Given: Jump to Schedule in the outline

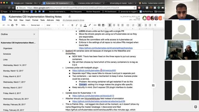Looking at the screenshot, I should click(x=7, y=54).
